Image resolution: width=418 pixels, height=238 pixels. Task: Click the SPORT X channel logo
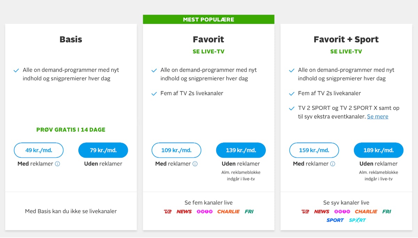point(357,220)
